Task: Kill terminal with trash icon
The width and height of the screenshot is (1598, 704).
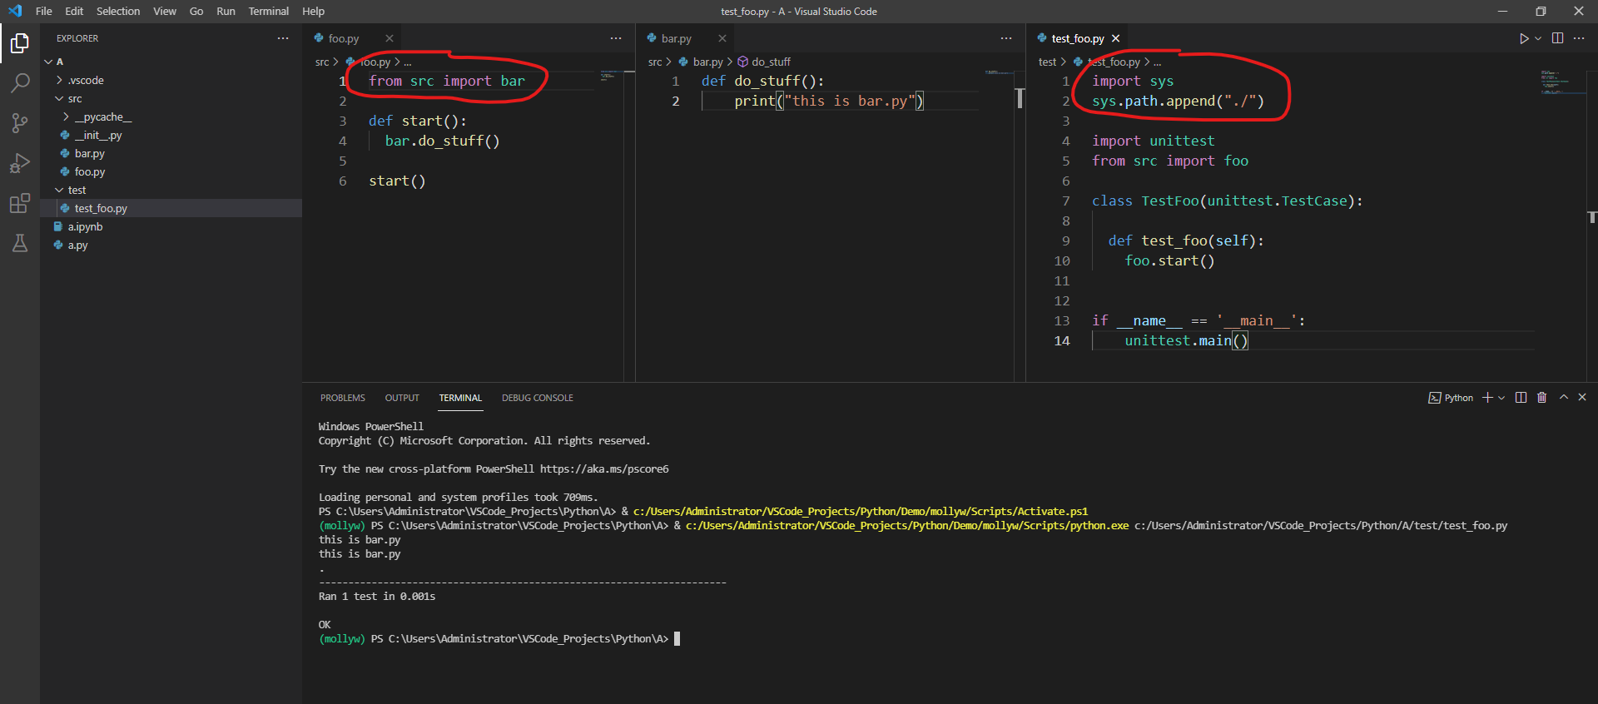Action: 1541,398
